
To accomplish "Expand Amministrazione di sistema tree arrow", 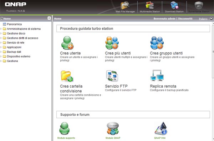I will click(1, 29).
